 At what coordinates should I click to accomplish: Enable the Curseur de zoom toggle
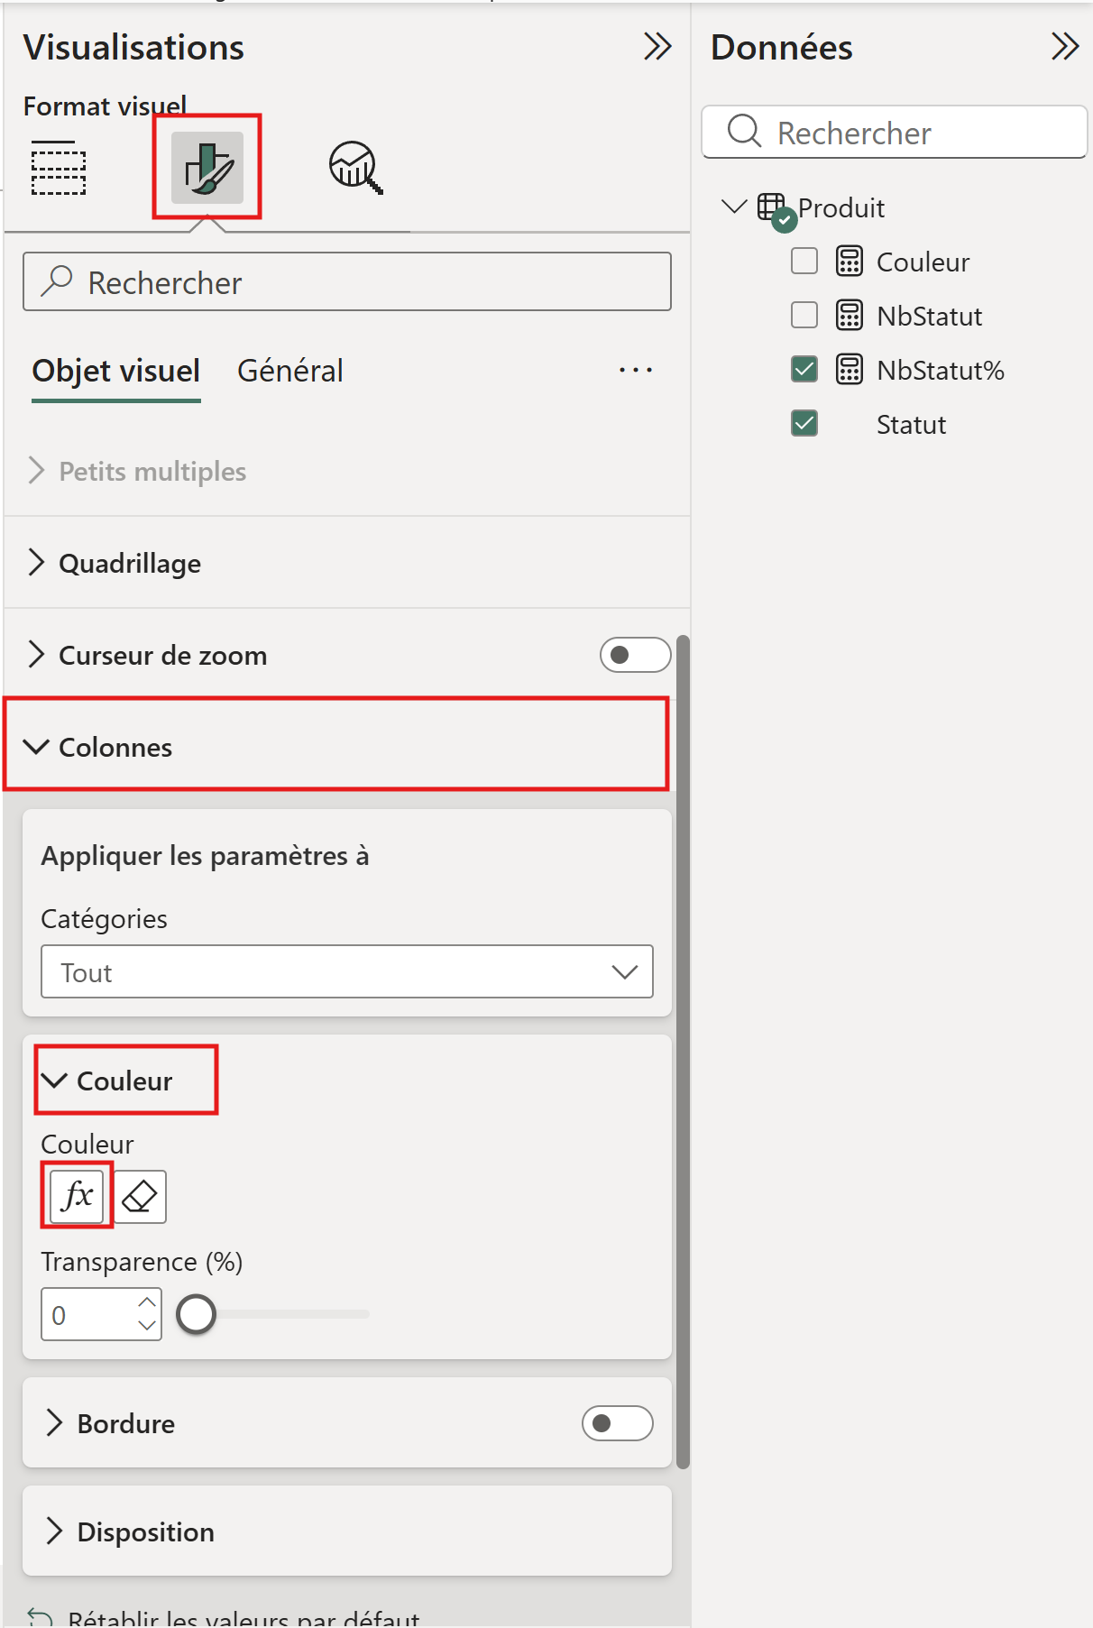tap(635, 655)
